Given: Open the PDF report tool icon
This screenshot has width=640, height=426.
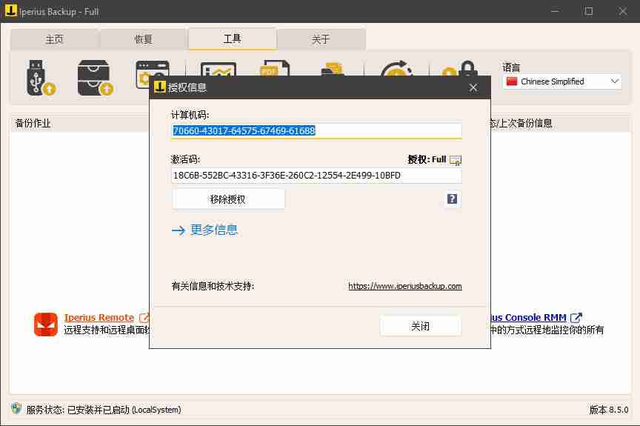Looking at the screenshot, I should click(x=275, y=68).
